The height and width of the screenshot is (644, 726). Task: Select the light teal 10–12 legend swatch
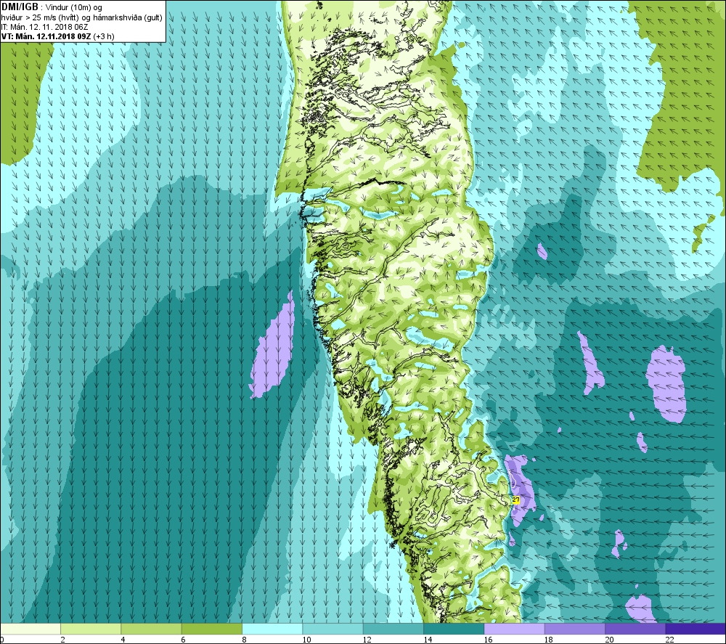click(x=333, y=629)
